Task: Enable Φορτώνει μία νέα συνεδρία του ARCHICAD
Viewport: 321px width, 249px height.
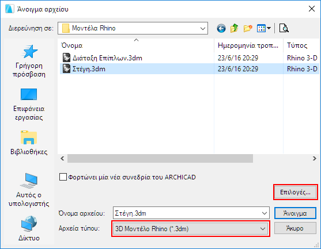Action: [63, 177]
